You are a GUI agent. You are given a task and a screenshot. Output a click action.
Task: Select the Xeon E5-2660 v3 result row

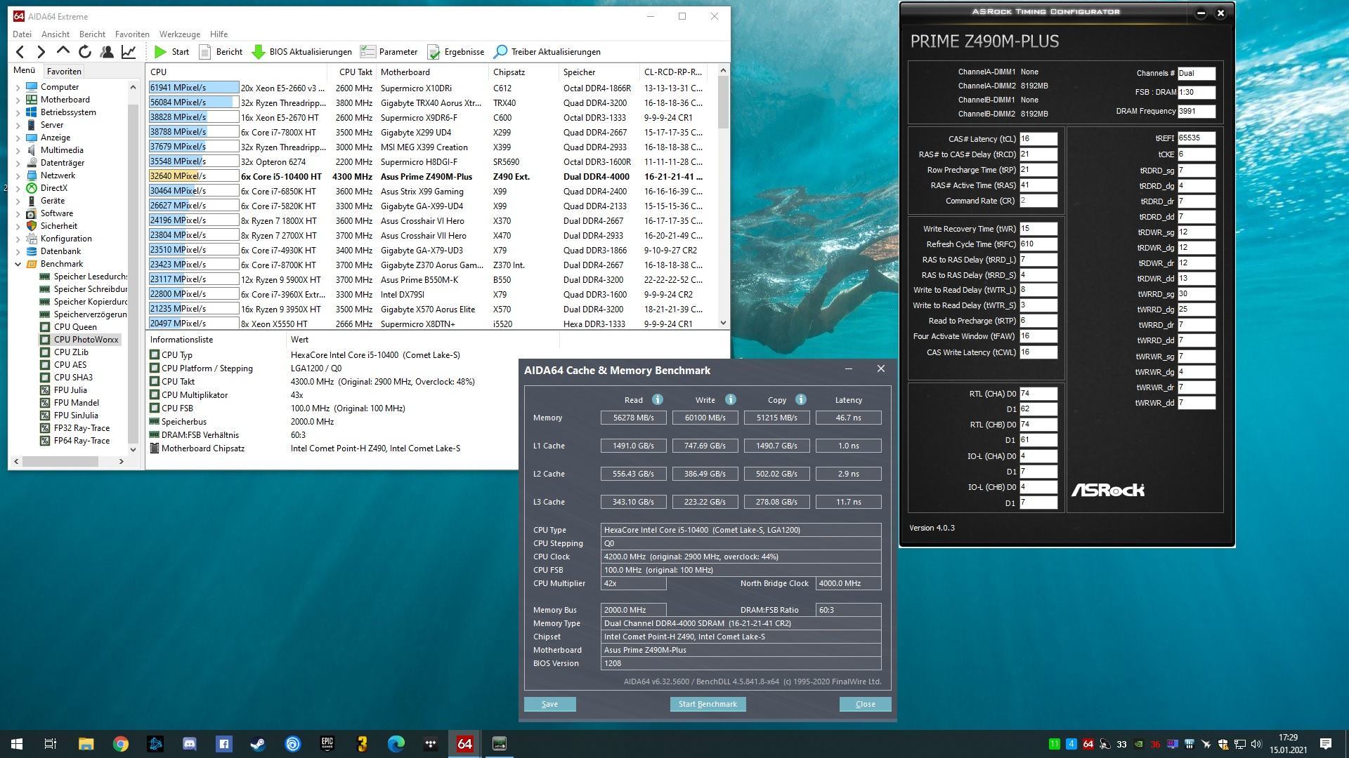point(429,88)
